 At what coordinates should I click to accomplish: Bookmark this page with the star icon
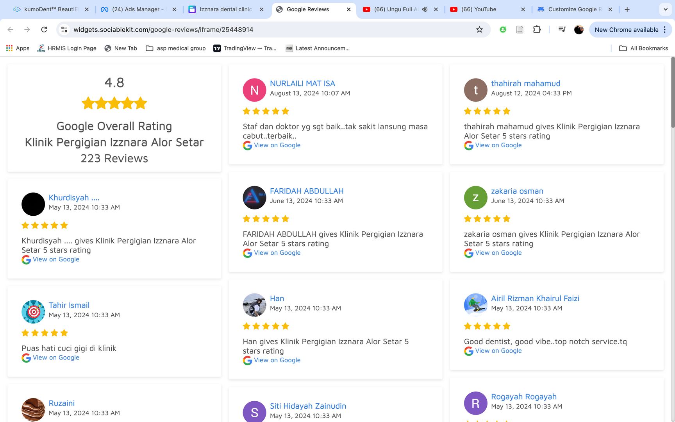pos(479,30)
